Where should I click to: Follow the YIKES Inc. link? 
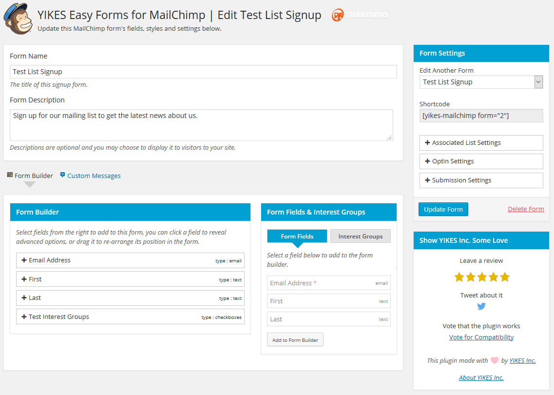click(522, 360)
